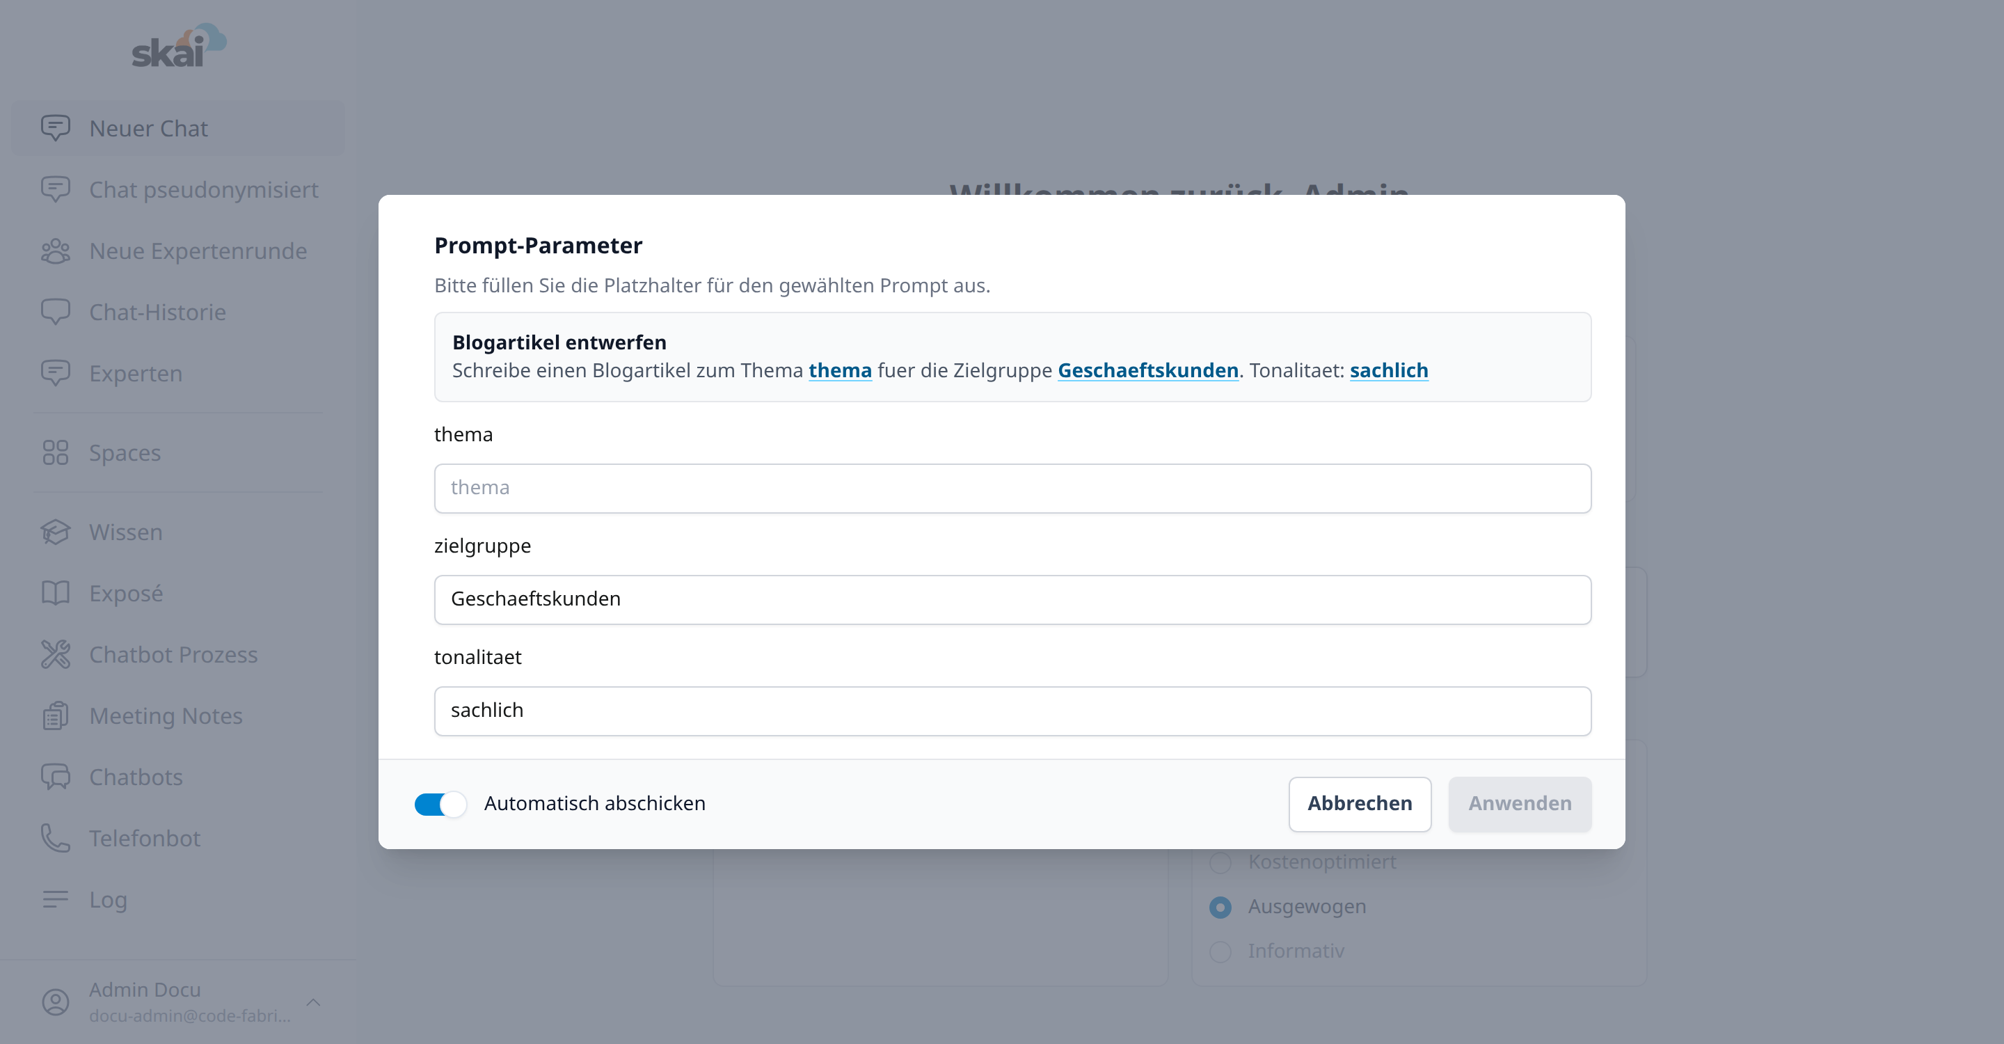Click the Anwenden button

pos(1519,804)
